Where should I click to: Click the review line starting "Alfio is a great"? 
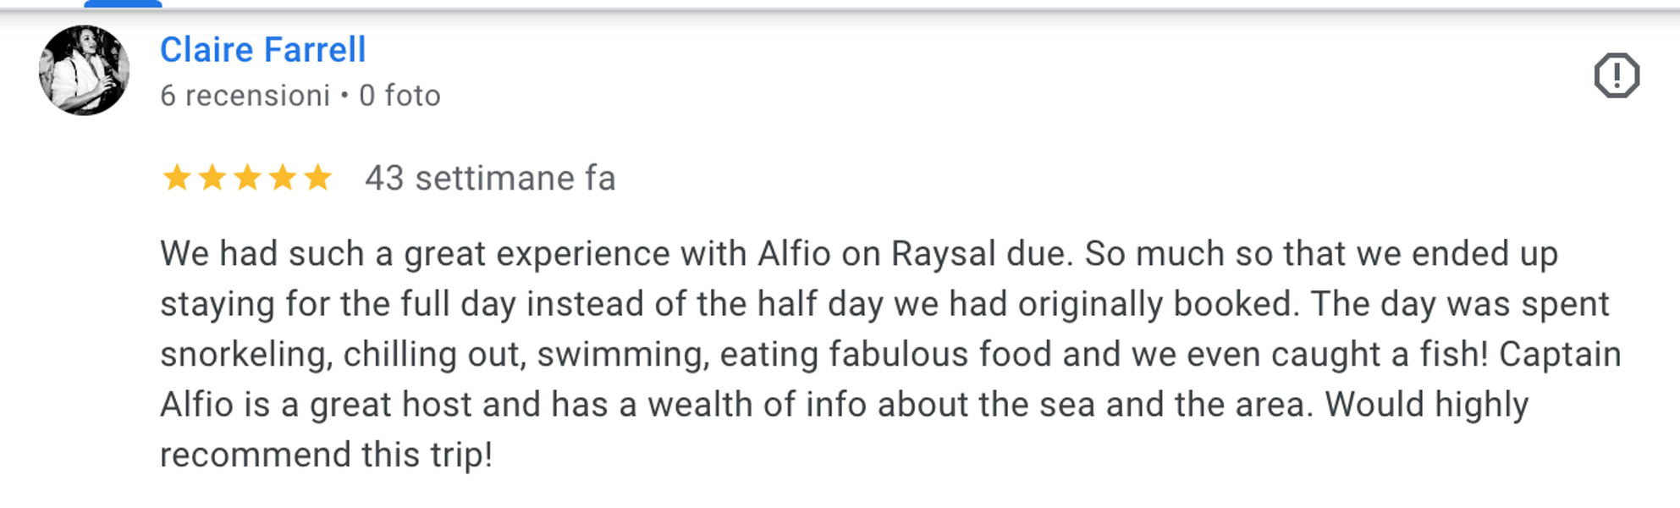(x=843, y=405)
